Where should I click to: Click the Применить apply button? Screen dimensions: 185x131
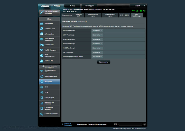[x=104, y=62]
